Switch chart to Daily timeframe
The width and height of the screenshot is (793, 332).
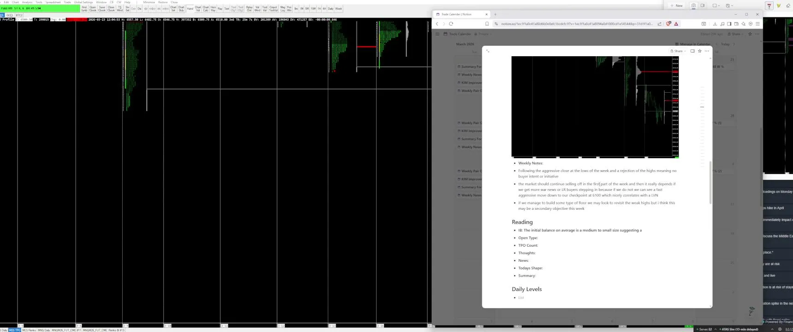[x=331, y=8]
